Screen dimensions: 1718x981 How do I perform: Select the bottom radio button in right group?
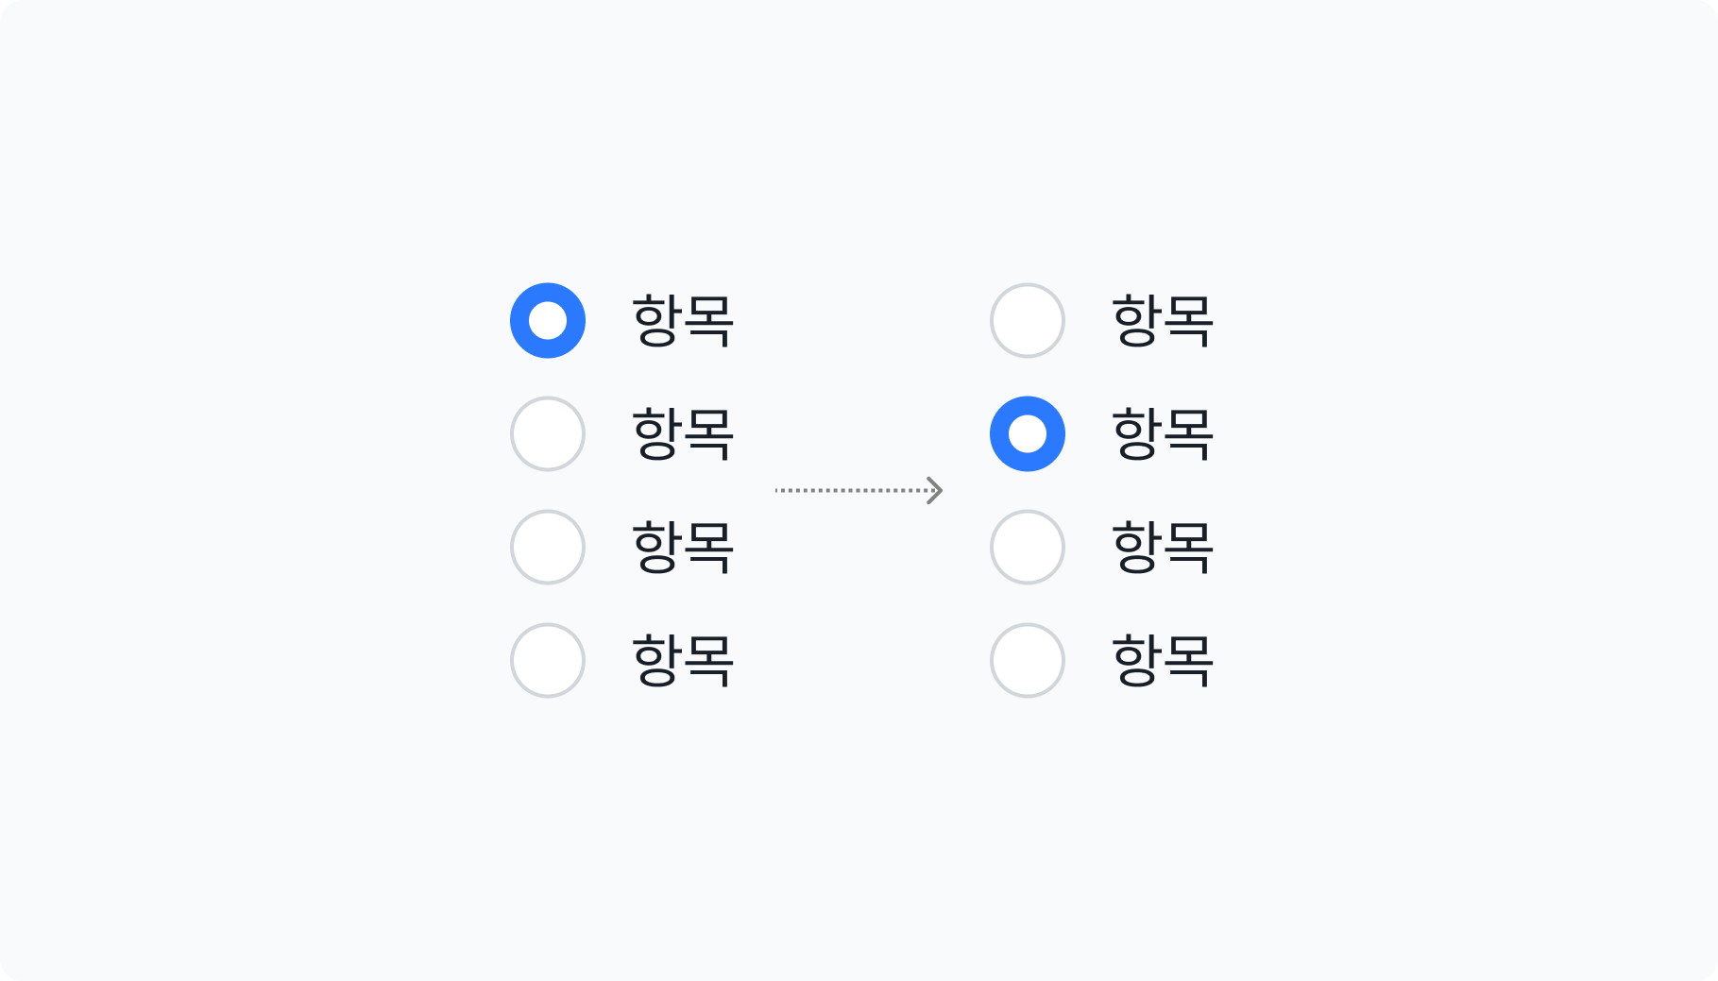(x=1028, y=660)
